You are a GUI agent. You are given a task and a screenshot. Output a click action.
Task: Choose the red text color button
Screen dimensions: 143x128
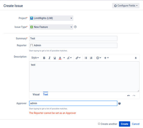pos(60,58)
